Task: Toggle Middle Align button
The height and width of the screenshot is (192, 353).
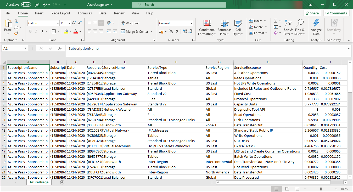Action: pyautogui.click(x=95, y=23)
